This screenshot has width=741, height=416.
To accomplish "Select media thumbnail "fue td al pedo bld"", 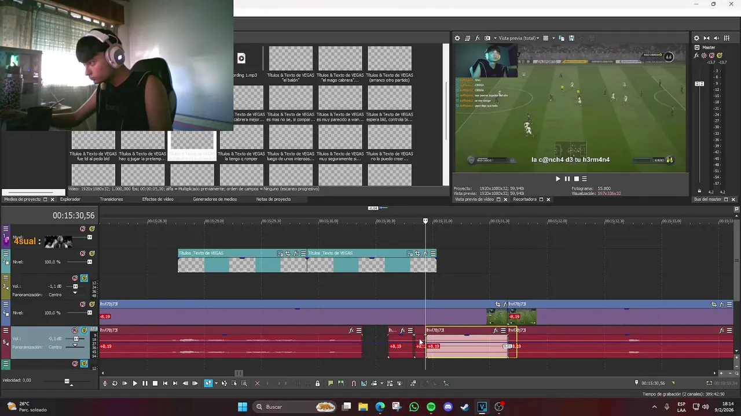I will click(93, 146).
